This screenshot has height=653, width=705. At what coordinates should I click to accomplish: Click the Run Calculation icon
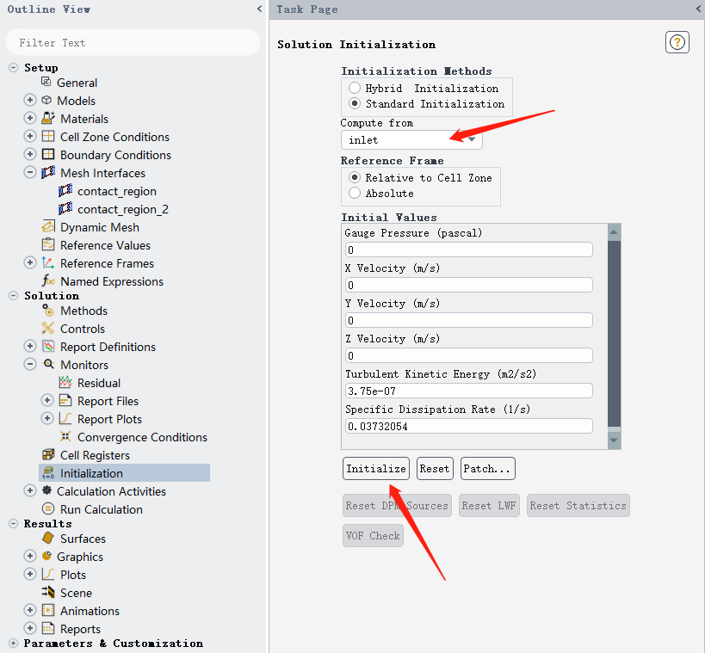point(48,509)
